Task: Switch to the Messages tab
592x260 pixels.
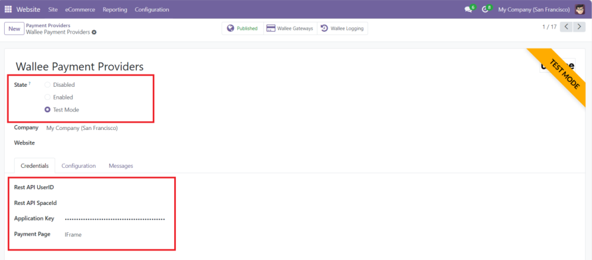Action: pyautogui.click(x=121, y=165)
